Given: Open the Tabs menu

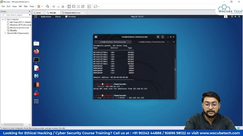Looking at the screenshot, I should (25, 6).
